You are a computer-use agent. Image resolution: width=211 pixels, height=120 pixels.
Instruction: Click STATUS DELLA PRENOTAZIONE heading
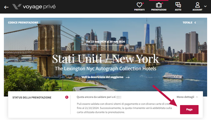point(32,98)
